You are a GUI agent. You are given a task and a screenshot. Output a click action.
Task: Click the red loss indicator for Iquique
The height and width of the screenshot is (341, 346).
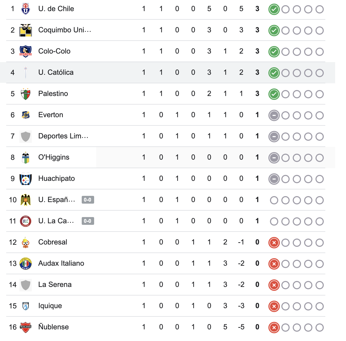point(274,306)
